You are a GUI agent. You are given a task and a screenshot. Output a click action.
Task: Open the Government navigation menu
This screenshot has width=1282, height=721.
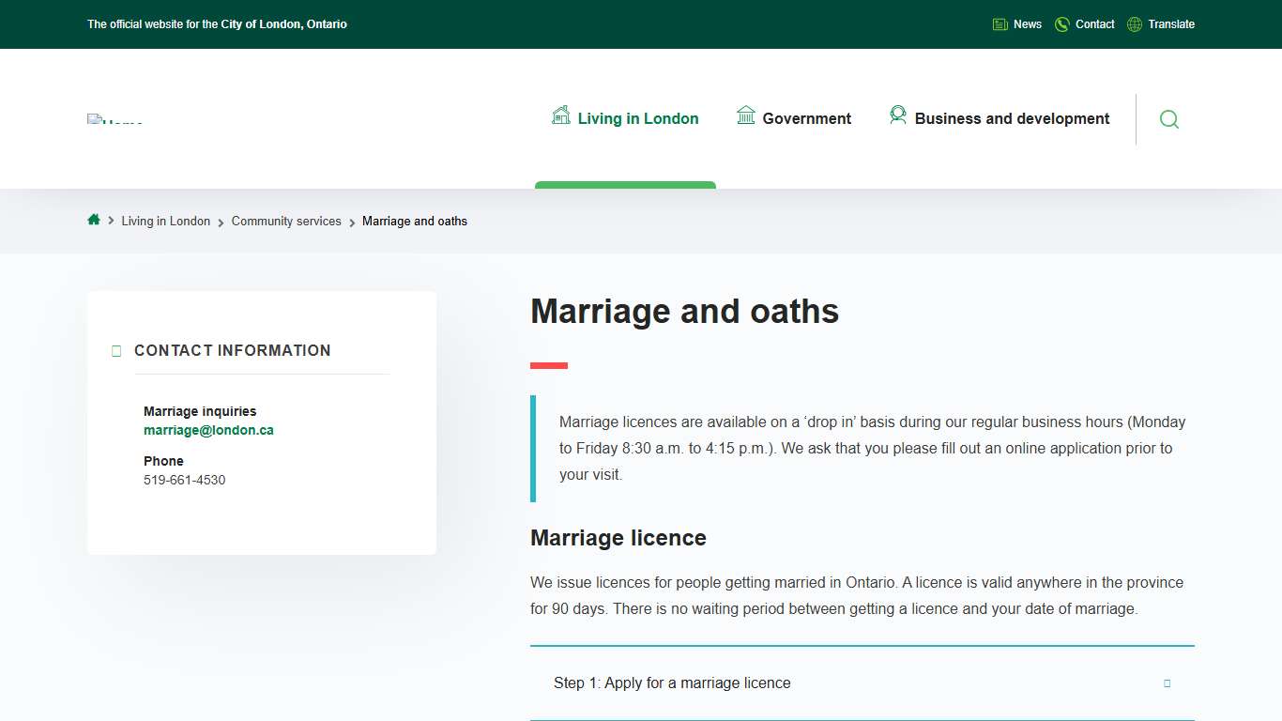[x=805, y=118]
